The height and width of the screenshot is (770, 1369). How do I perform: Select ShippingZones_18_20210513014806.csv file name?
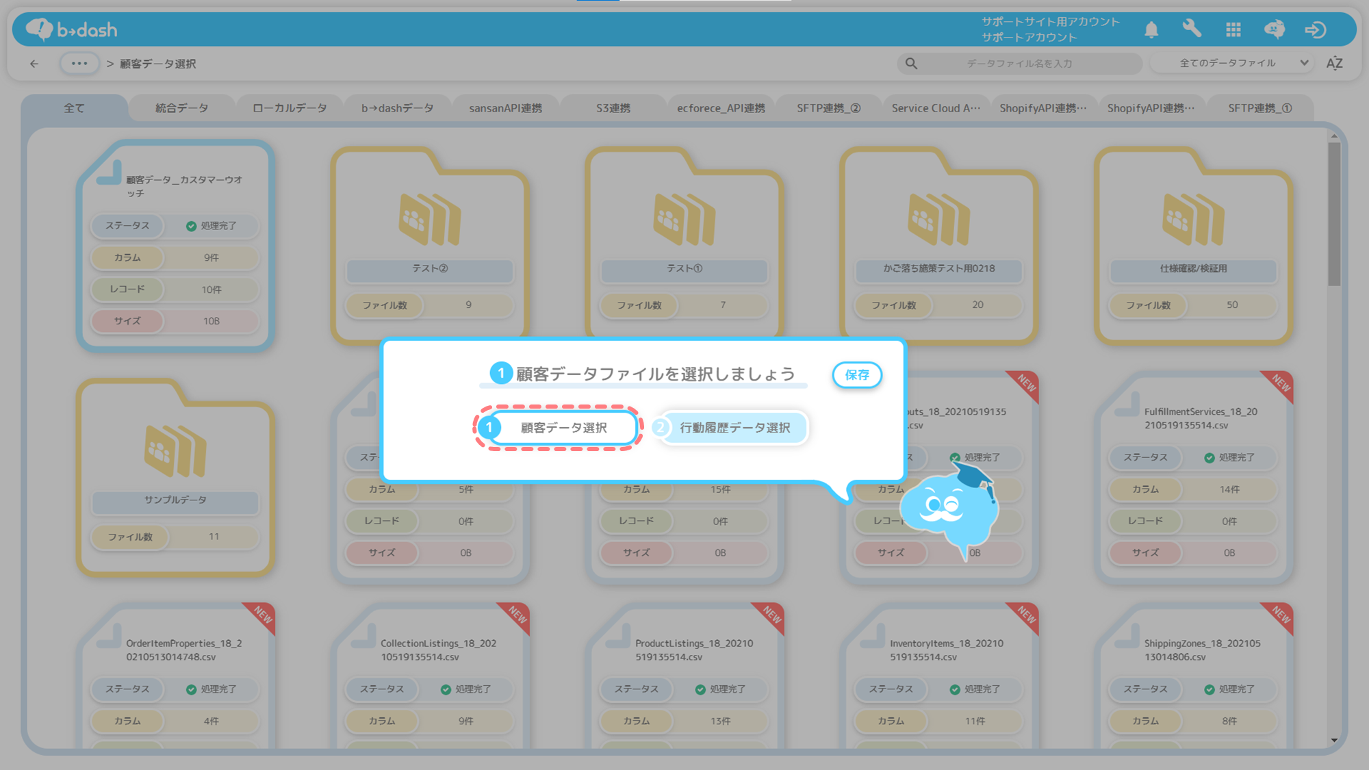[x=1202, y=650]
